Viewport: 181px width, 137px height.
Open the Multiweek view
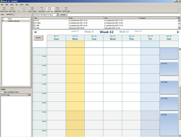(x=58, y=9)
